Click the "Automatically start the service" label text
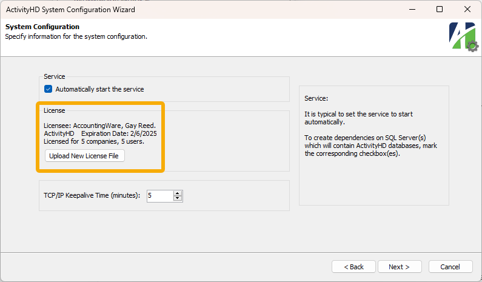 click(99, 89)
